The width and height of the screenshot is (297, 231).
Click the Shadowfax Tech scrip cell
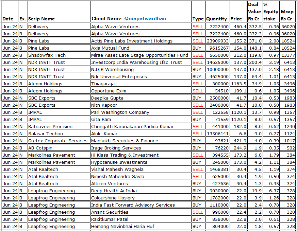pyautogui.click(x=59, y=55)
